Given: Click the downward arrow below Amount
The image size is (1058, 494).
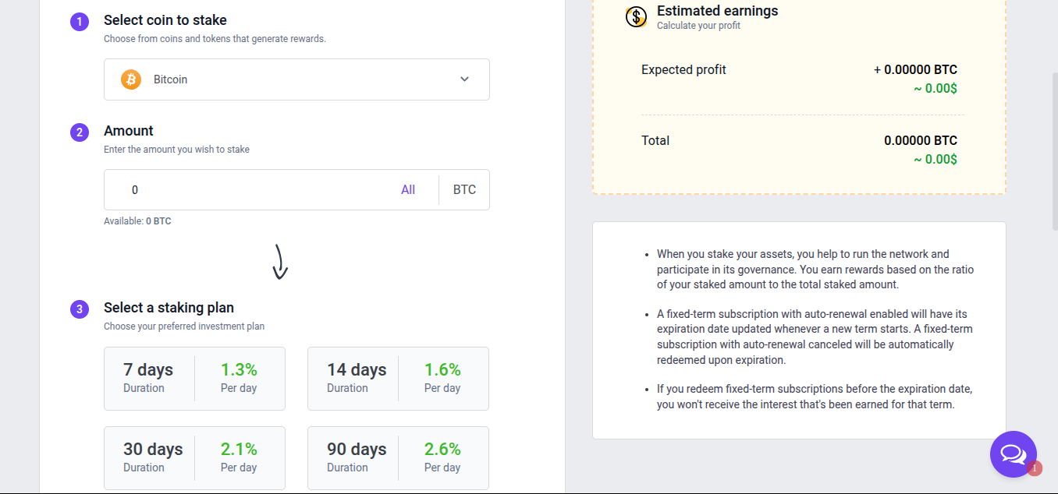Looking at the screenshot, I should (280, 262).
